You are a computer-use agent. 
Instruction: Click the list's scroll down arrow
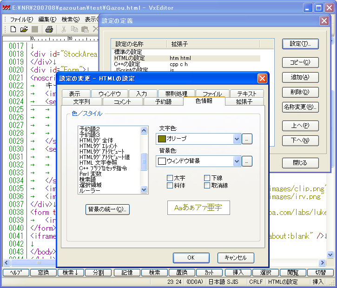(x=144, y=189)
